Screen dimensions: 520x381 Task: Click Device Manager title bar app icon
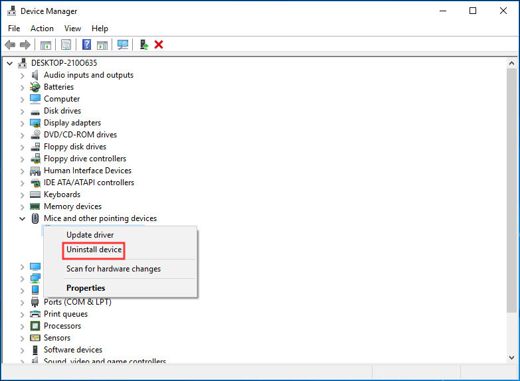click(11, 11)
